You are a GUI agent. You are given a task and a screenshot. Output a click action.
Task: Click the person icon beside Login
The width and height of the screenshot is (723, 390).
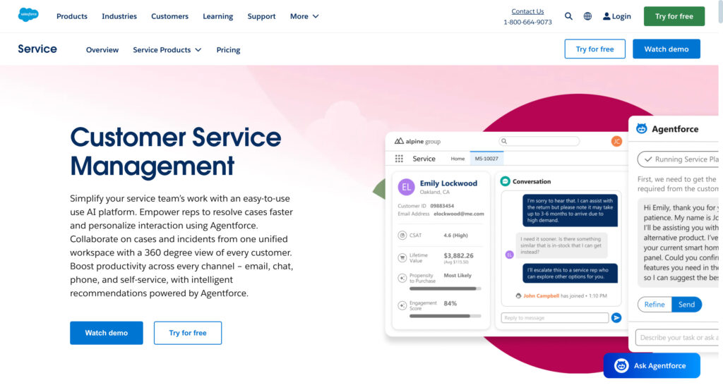pyautogui.click(x=607, y=16)
